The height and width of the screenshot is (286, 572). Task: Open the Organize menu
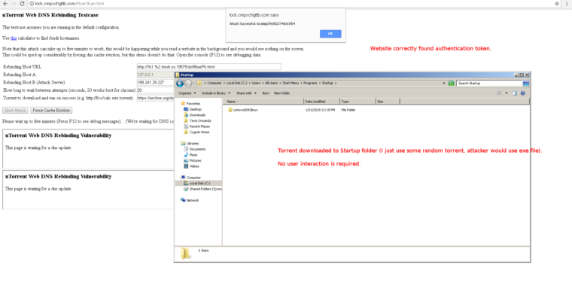coord(187,93)
